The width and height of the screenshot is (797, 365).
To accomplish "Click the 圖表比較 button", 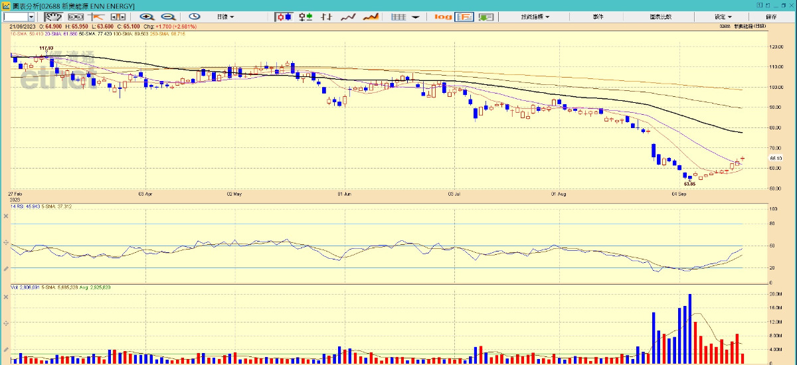I will pos(661,17).
